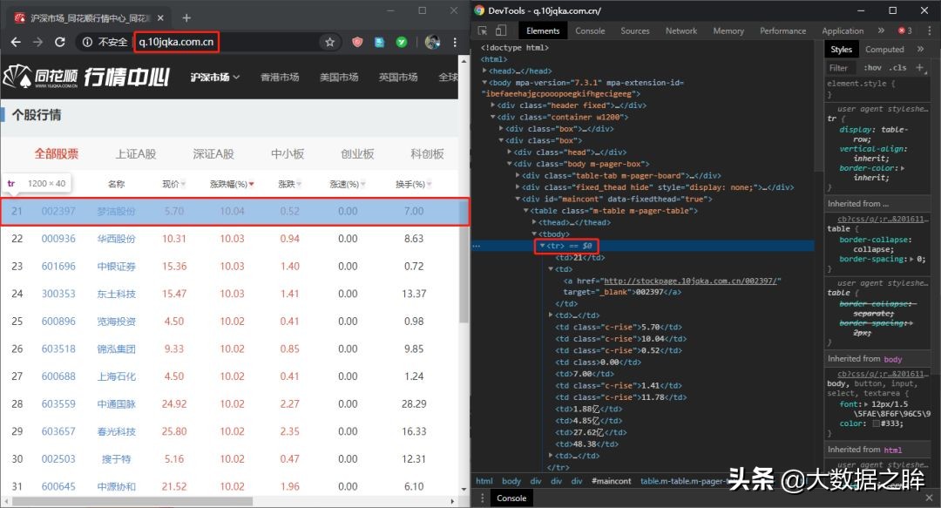Open a new browser tab
Image resolution: width=941 pixels, height=508 pixels.
click(186, 18)
